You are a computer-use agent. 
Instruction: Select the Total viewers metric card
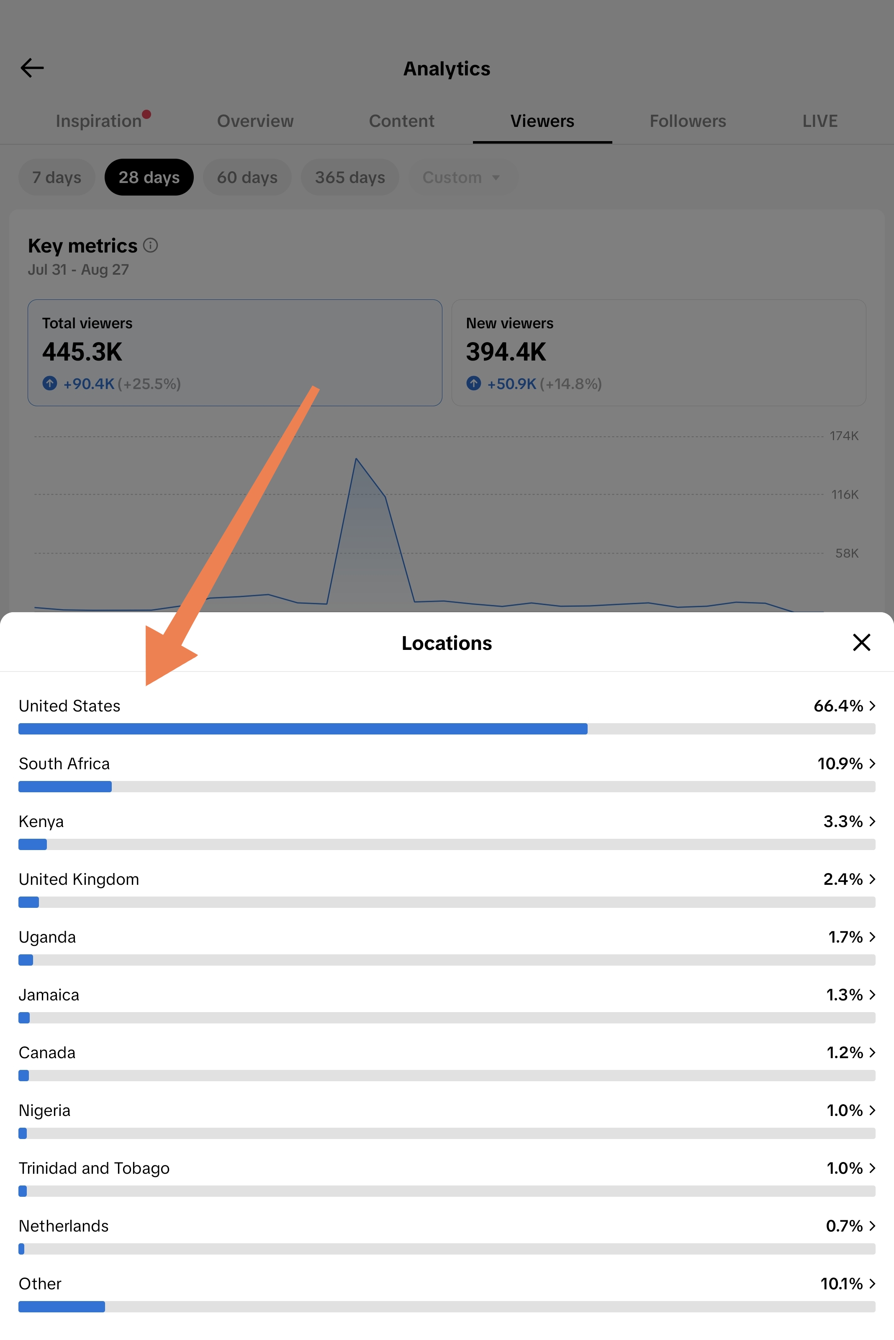pyautogui.click(x=235, y=353)
